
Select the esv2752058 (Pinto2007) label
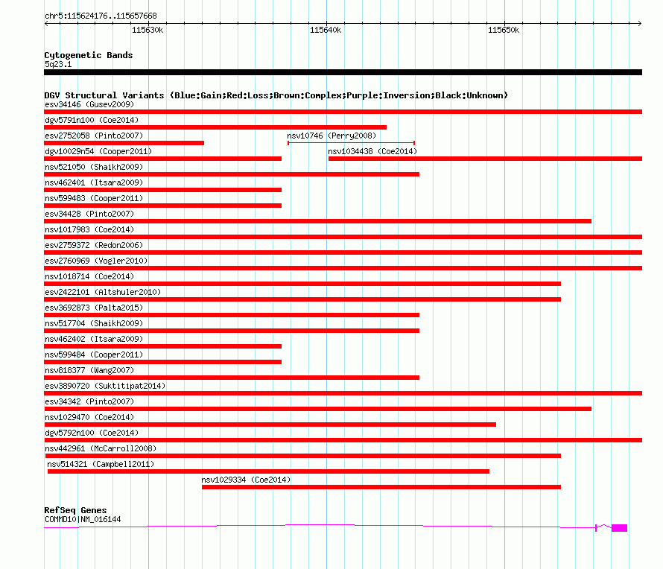coord(94,136)
